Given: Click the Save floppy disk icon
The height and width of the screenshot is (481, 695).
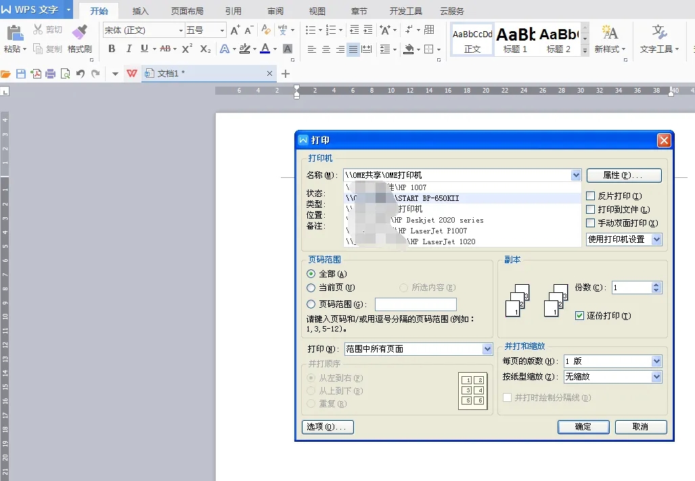Looking at the screenshot, I should [x=21, y=74].
